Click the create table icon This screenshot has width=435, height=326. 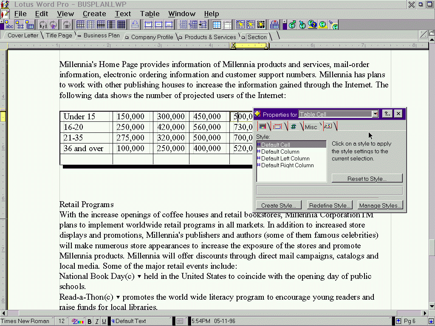[x=29, y=25]
